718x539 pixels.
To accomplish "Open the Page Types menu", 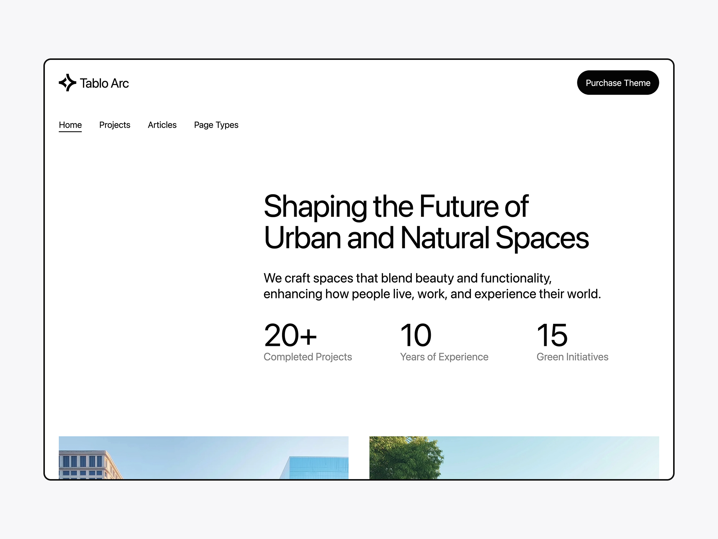I will click(216, 125).
